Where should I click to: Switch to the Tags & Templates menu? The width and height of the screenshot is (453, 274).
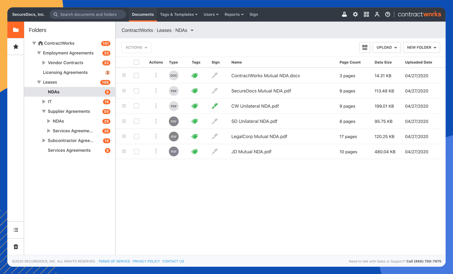tap(179, 14)
